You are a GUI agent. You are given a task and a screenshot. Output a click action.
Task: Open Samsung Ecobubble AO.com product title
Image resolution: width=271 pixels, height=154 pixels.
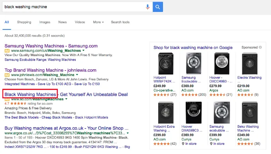pyautogui.click(x=191, y=80)
